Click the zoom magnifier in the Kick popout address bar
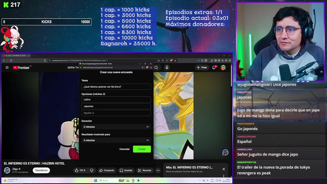The height and width of the screenshot is (184, 327). 143,67
